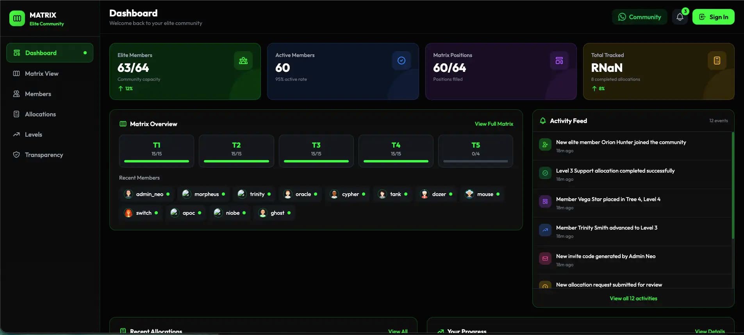
Task: Click the dozer member chip
Action: pyautogui.click(x=436, y=194)
